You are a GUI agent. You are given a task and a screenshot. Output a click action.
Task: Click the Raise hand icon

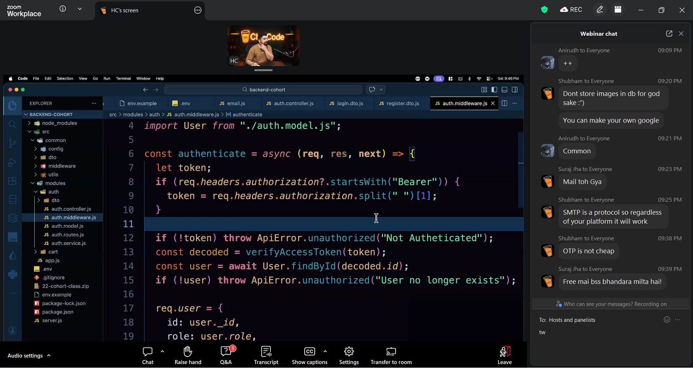pos(188,351)
